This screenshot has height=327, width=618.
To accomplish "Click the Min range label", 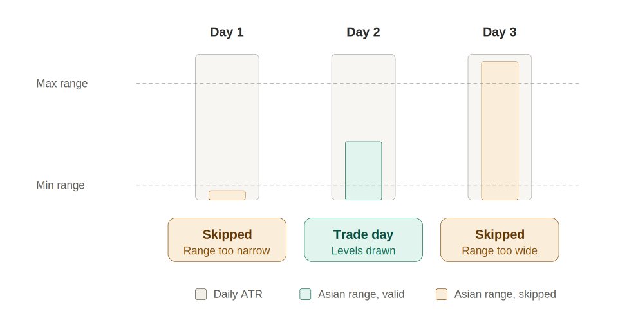I will click(x=61, y=185).
